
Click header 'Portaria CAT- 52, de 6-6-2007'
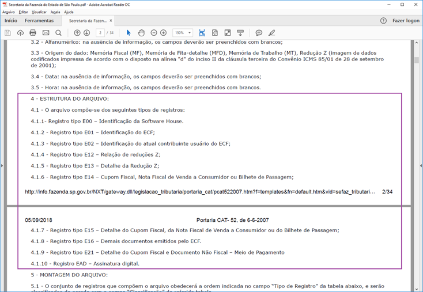pyautogui.click(x=233, y=220)
